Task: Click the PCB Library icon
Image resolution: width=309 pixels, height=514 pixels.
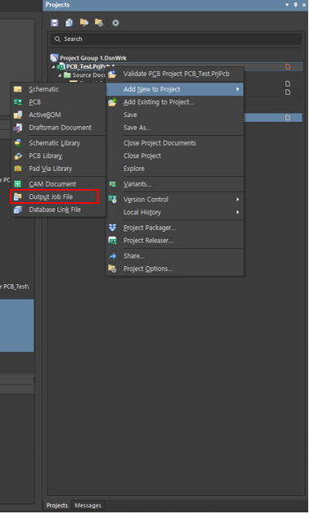Action: coord(18,156)
